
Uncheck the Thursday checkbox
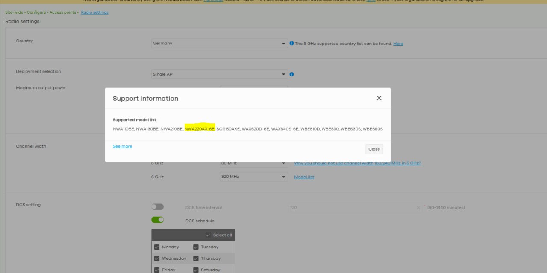[x=196, y=258]
